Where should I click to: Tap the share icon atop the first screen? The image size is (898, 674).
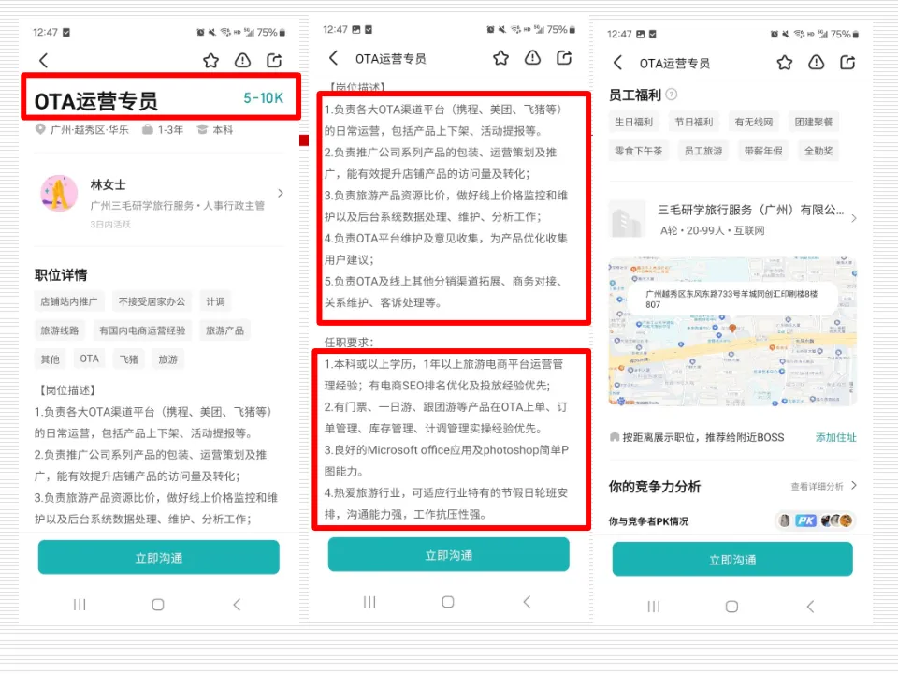(x=274, y=59)
